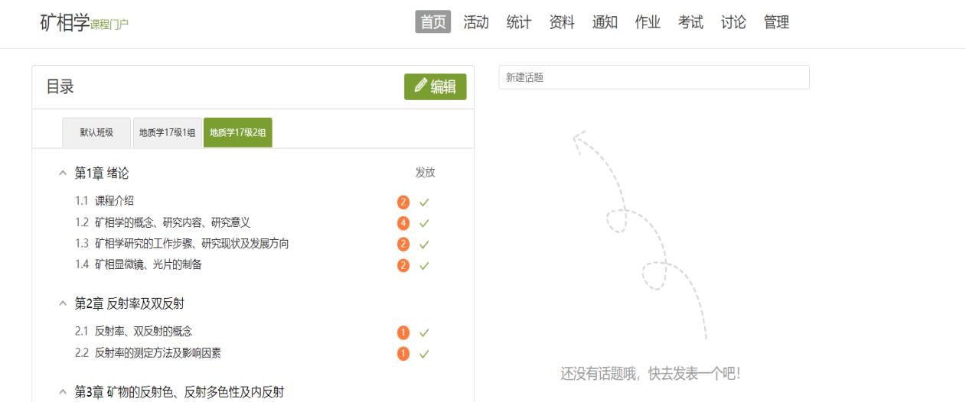Toggle release checkmark for 1.1 课程介绍
Image resolution: width=966 pixels, height=402 pixels.
click(x=424, y=203)
